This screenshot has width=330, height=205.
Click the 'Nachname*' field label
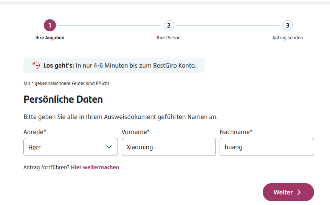coord(236,132)
